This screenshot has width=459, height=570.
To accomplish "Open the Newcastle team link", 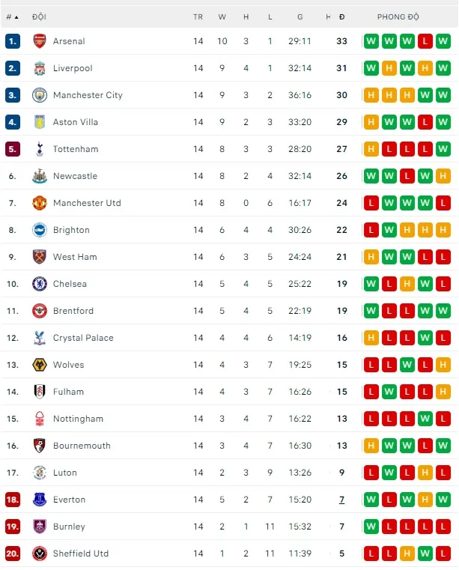I will point(75,176).
